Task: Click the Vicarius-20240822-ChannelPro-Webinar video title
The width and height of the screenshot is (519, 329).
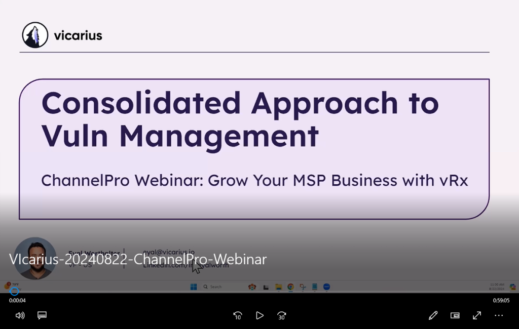Action: coord(138,259)
